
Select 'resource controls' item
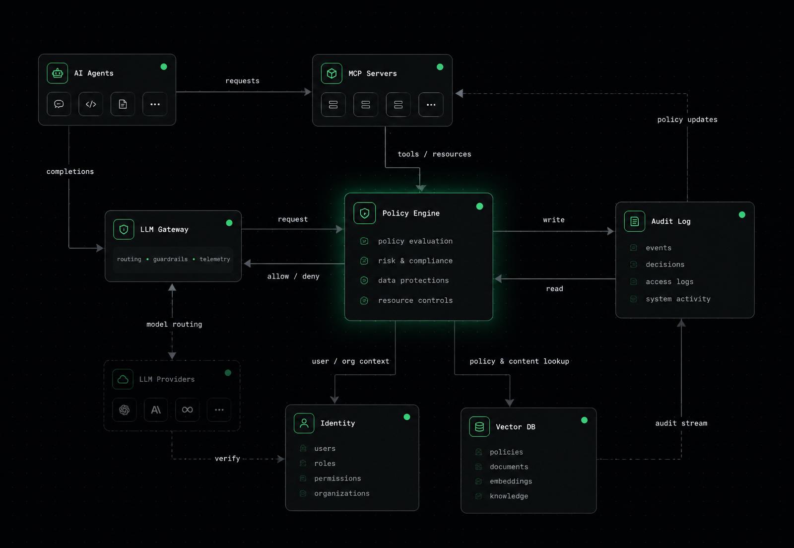click(415, 300)
